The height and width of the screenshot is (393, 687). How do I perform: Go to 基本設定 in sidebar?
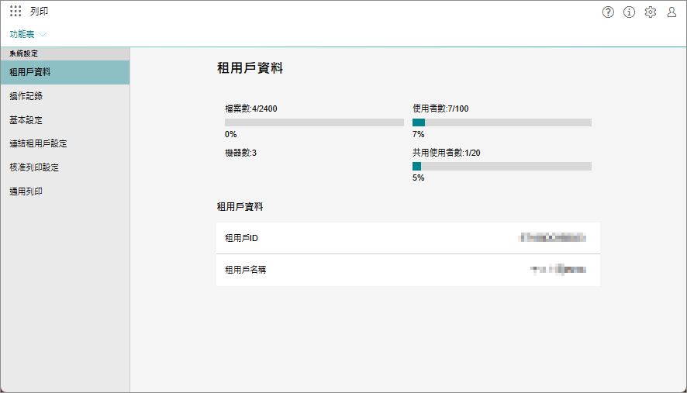coord(26,120)
